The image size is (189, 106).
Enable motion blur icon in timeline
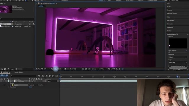[x=53, y=76]
